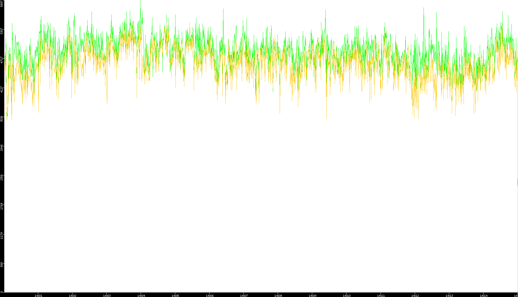The image size is (518, 297).
Task: Click the 1179 vertical axis label
Action: click(2, 236)
